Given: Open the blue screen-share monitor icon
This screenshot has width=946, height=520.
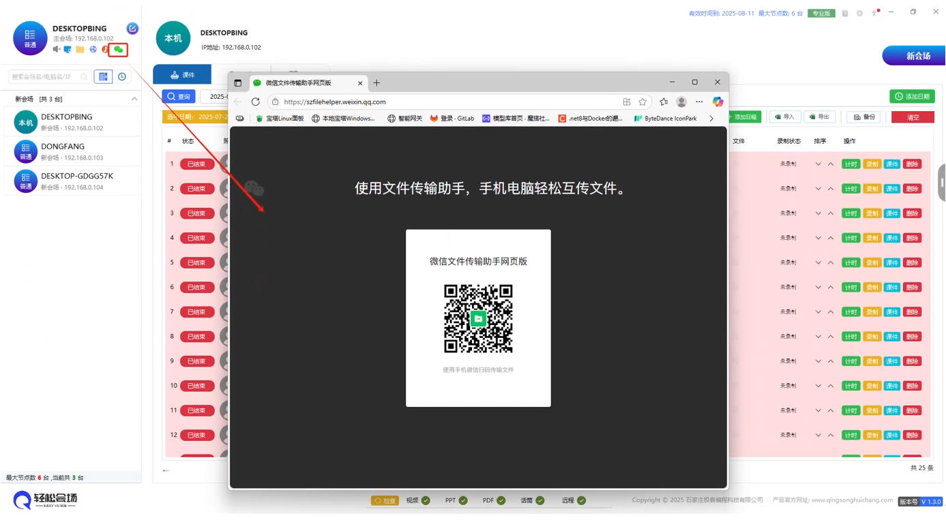Looking at the screenshot, I should (x=68, y=49).
